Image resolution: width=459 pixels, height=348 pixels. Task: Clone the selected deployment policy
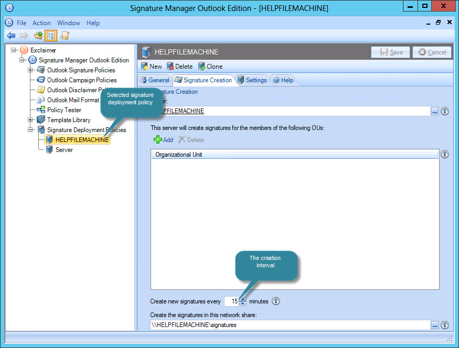tap(210, 67)
